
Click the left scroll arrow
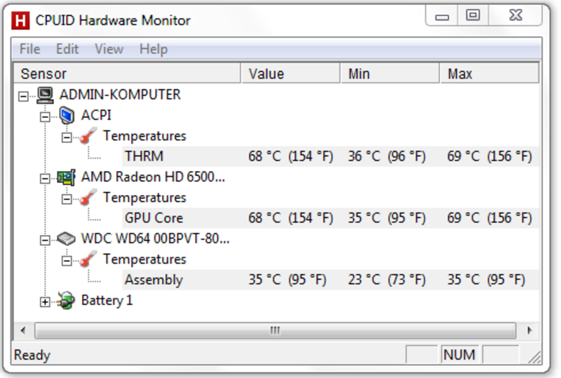[x=23, y=330]
